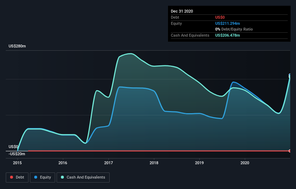This screenshot has height=189, width=296.
Task: Click the 2019 x-axis label
Action: coord(199,163)
